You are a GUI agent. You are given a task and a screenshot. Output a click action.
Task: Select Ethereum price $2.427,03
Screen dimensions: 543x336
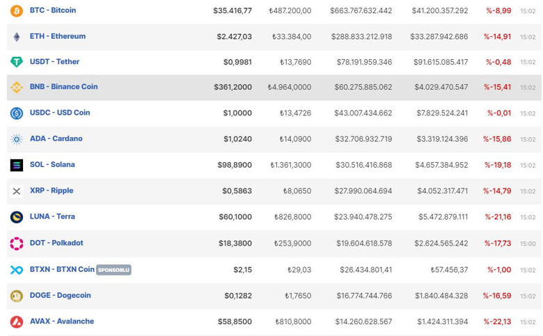(x=235, y=37)
